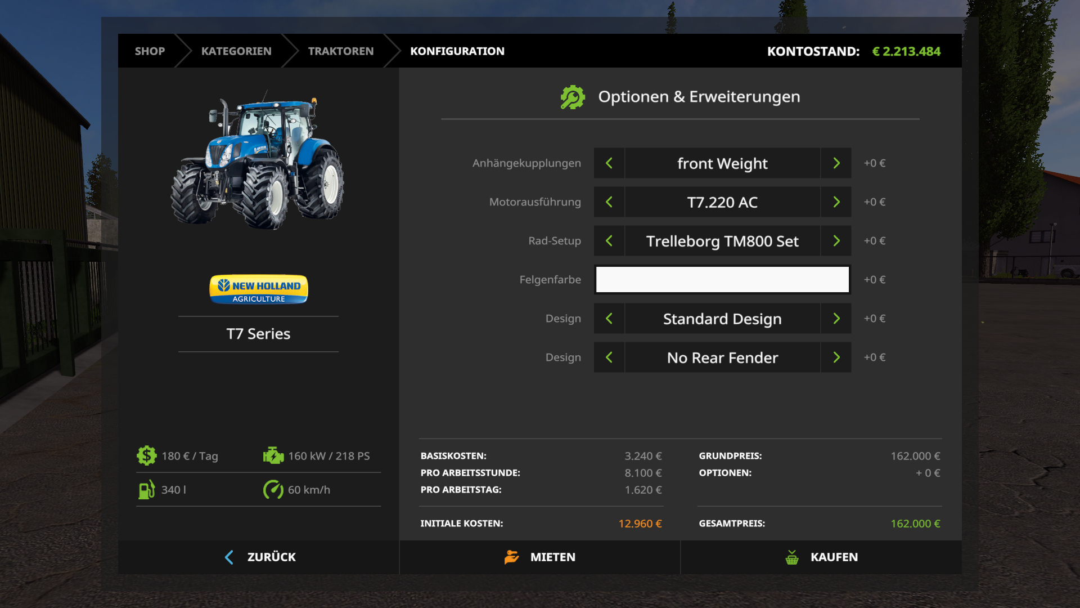This screenshot has width=1080, height=608.
Task: Click the Trelleborg TM800 Set value
Action: point(722,241)
